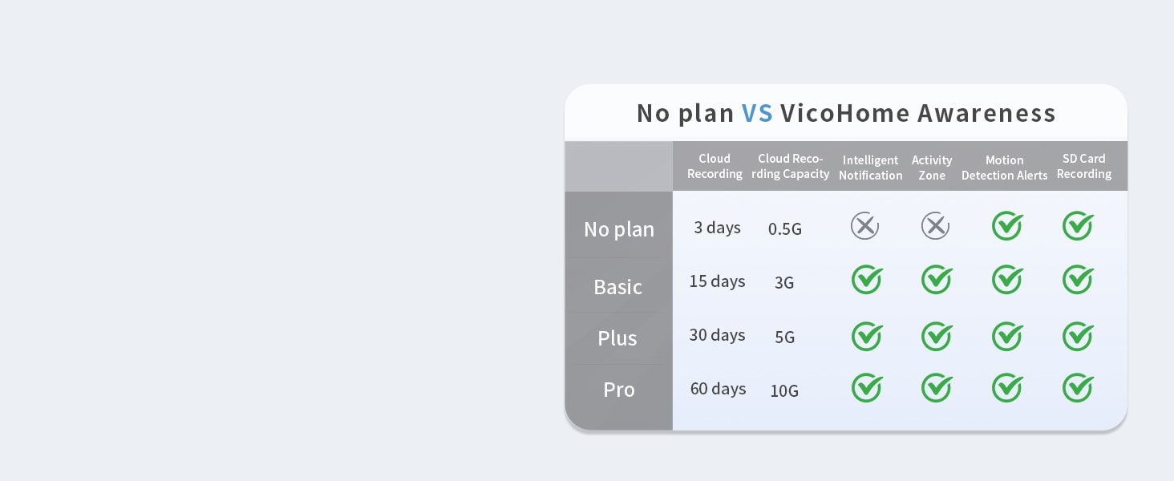Viewport: 1174px width, 481px height.
Task: Click the Cloud Recording column header
Action: pos(715,166)
